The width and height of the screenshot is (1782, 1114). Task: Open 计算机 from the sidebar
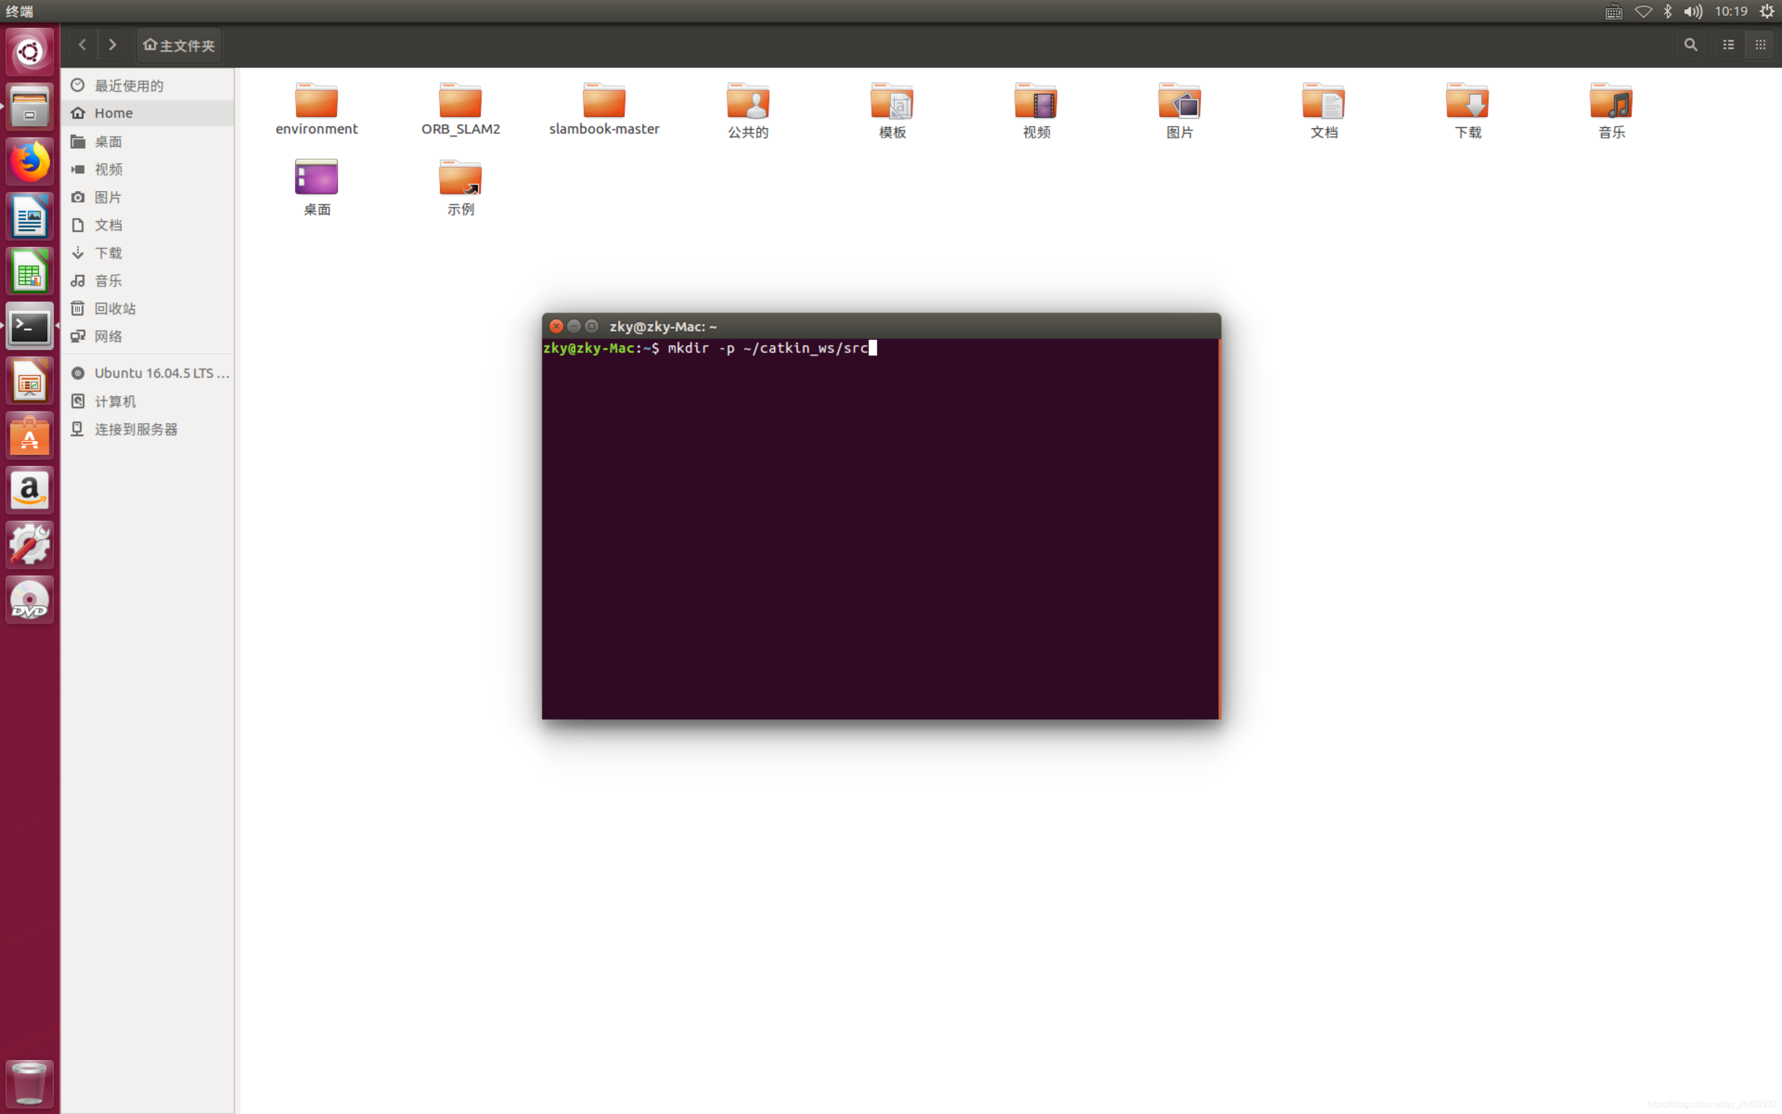(147, 401)
